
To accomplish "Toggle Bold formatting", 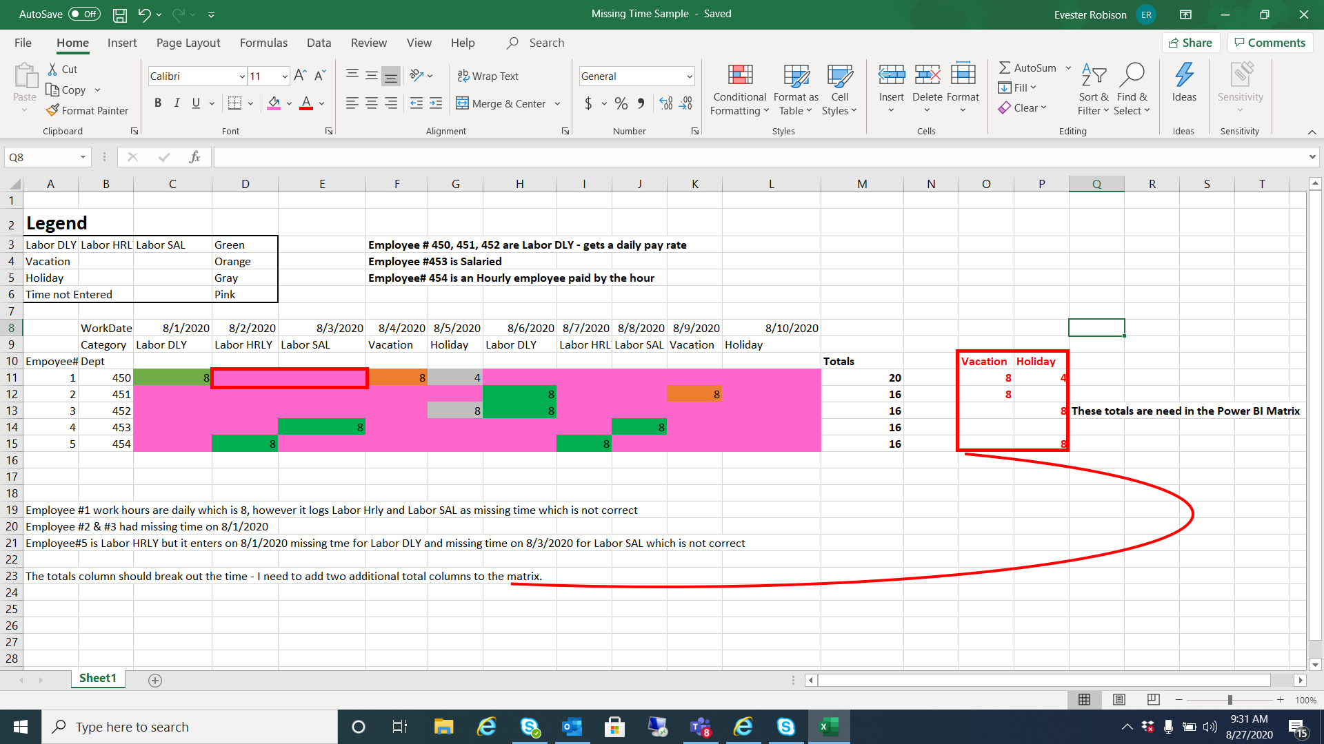I will tap(158, 103).
